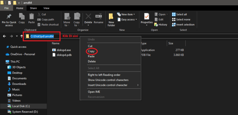The width and height of the screenshot is (238, 115).
Task: Click the Forward navigation arrow
Action: (11, 36)
